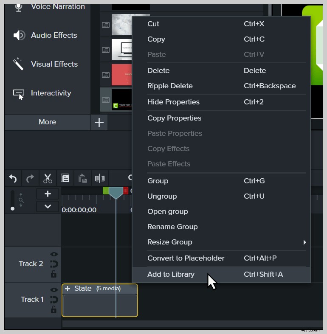327x334 pixels.
Task: Click the timeline zoom slider handle
Action: click(13, 208)
